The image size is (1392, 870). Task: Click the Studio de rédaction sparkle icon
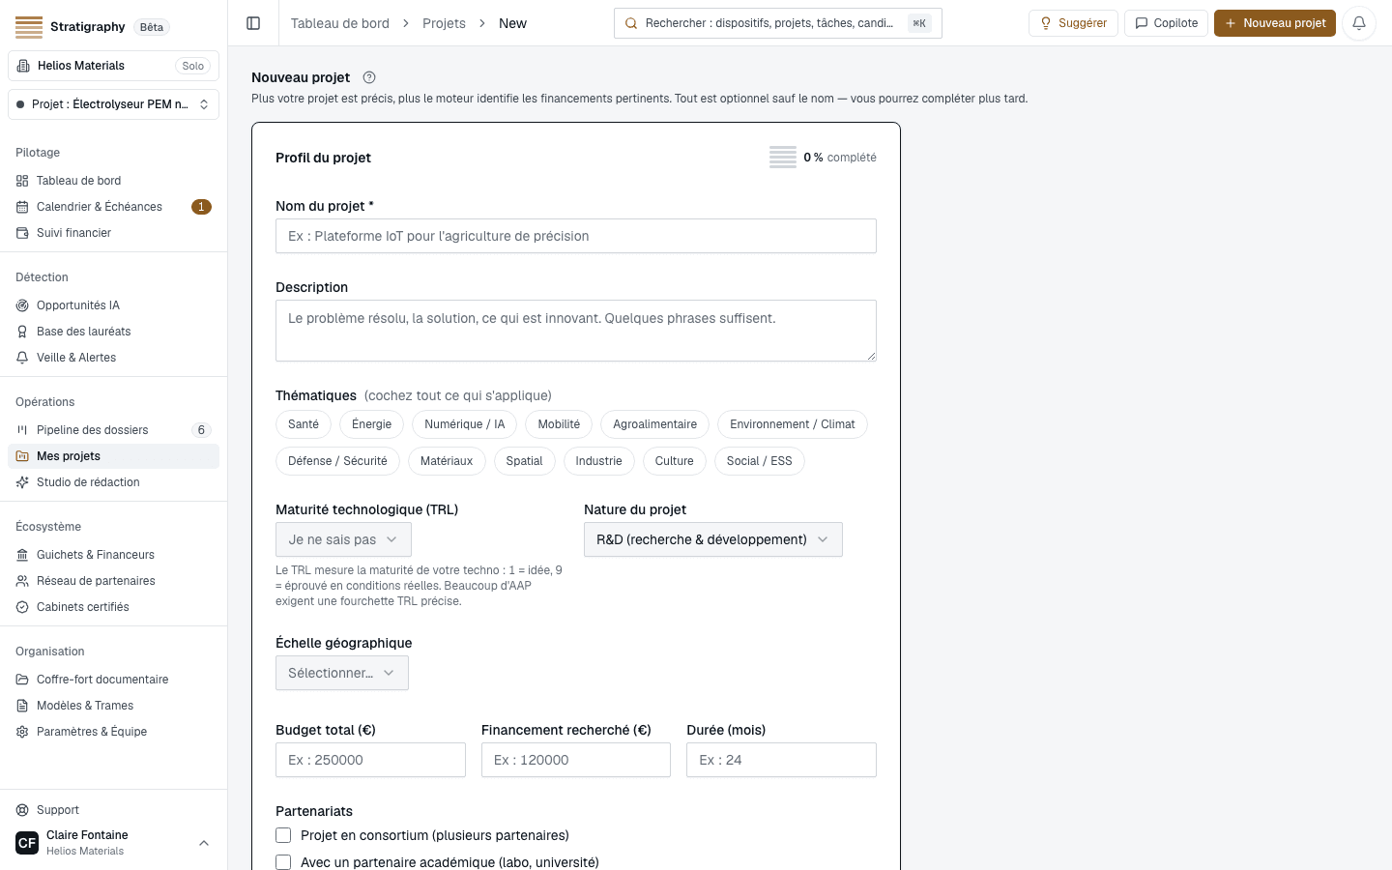coord(22,482)
